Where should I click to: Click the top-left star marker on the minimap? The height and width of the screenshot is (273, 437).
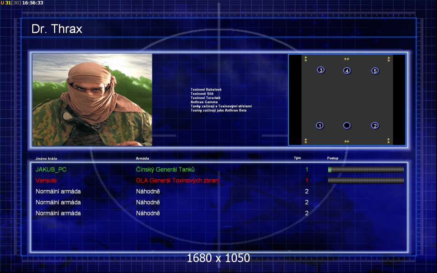306,59
